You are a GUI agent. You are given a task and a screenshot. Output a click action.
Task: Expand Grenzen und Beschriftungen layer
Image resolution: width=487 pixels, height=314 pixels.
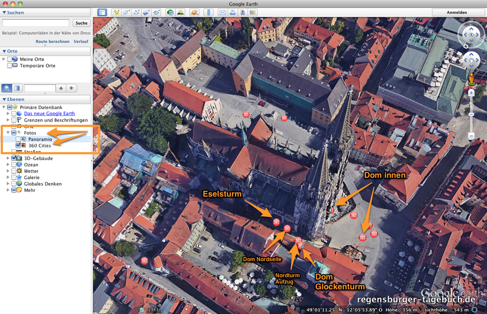8,120
